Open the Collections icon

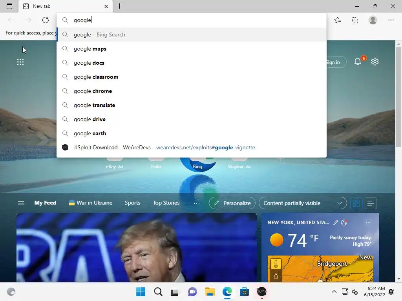tap(355, 20)
